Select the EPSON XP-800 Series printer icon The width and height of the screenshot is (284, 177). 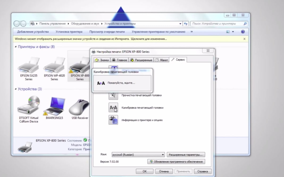(x=80, y=65)
